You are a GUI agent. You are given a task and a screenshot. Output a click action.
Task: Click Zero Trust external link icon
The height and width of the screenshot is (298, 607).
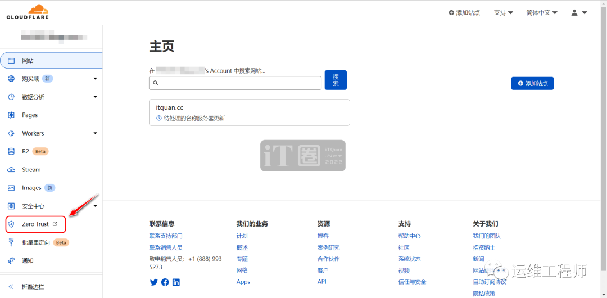pyautogui.click(x=55, y=224)
